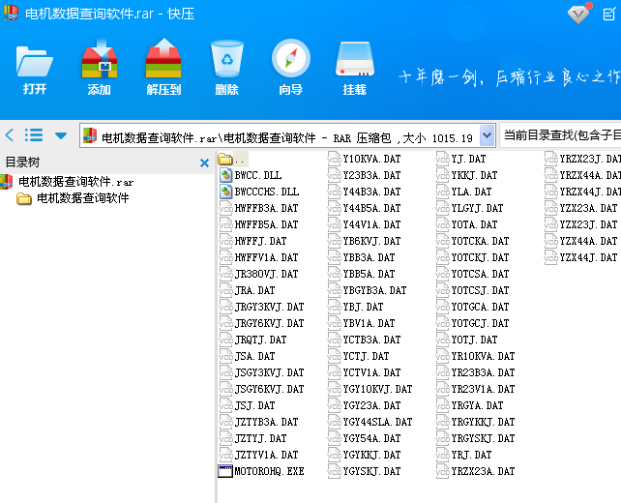Click the diamond VIP icon in title bar
This screenshot has width=621, height=503.
(577, 15)
